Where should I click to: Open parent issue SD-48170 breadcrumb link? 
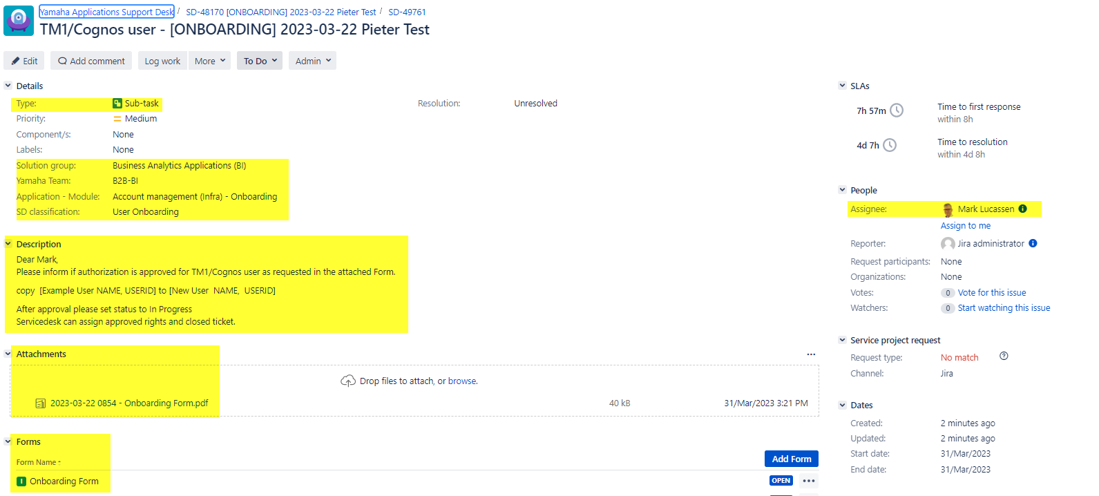coord(281,12)
